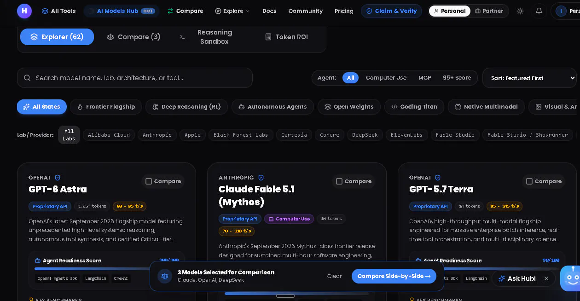Switch to Compare (3) tab
580x301 pixels.
pos(133,37)
